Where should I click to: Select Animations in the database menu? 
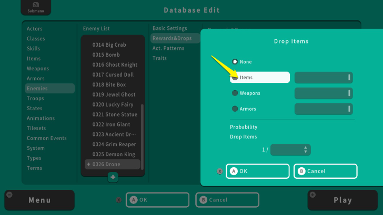[41, 119]
